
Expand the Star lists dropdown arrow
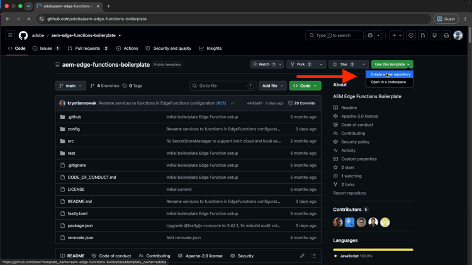(364, 64)
